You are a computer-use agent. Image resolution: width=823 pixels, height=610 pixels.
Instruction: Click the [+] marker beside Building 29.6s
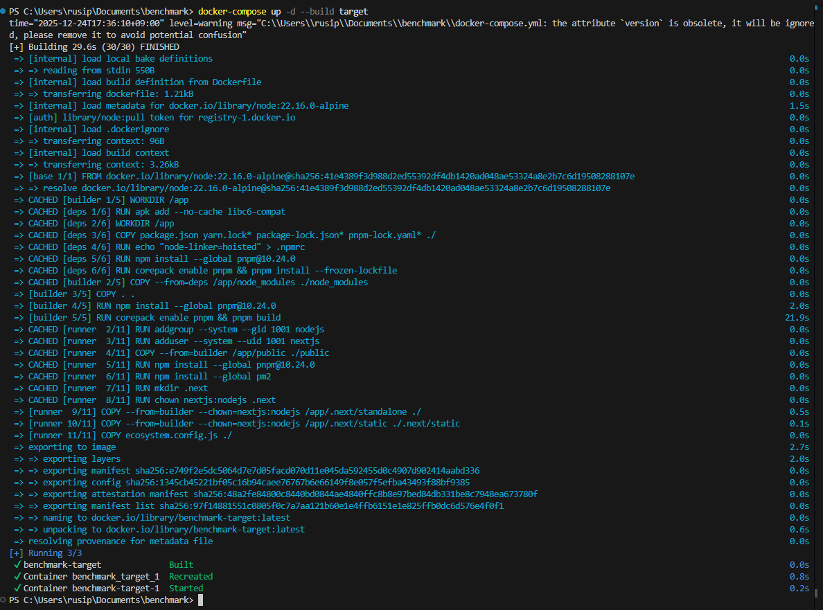point(17,47)
